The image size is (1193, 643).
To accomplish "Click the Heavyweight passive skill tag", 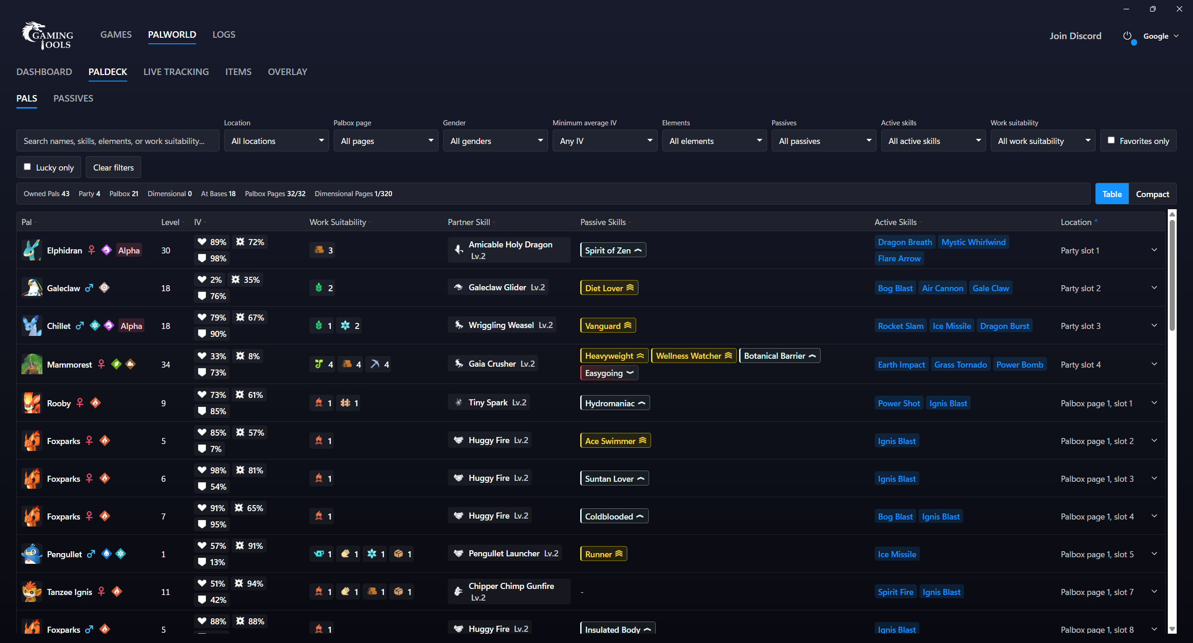I will [x=614, y=356].
